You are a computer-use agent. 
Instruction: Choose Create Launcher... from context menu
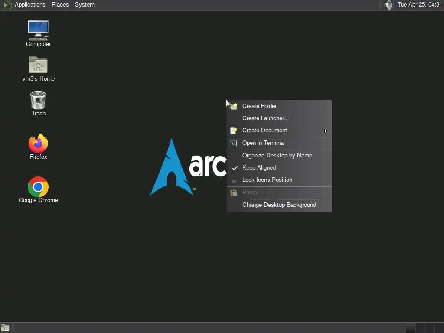click(279, 118)
